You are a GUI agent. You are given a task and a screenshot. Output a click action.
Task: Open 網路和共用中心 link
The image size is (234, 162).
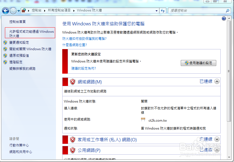coord(21,152)
